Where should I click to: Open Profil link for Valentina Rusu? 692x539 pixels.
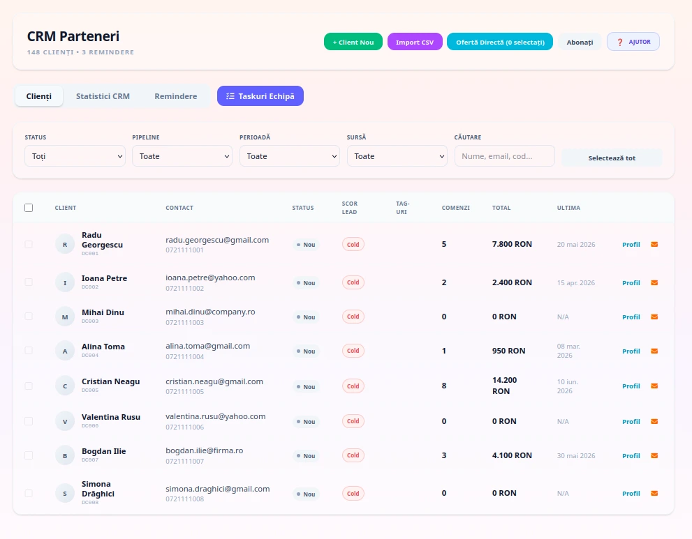(631, 422)
